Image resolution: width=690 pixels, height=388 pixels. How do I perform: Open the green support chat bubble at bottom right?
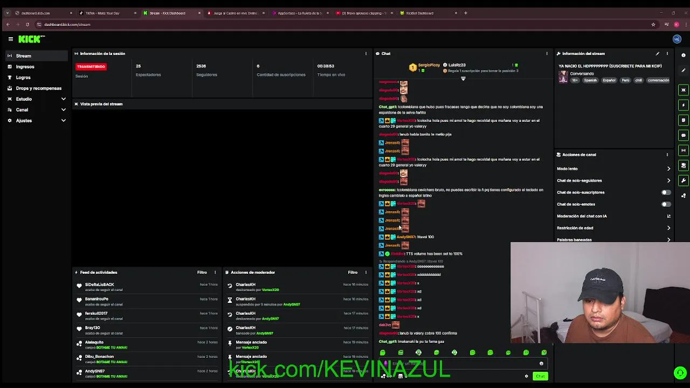(680, 372)
